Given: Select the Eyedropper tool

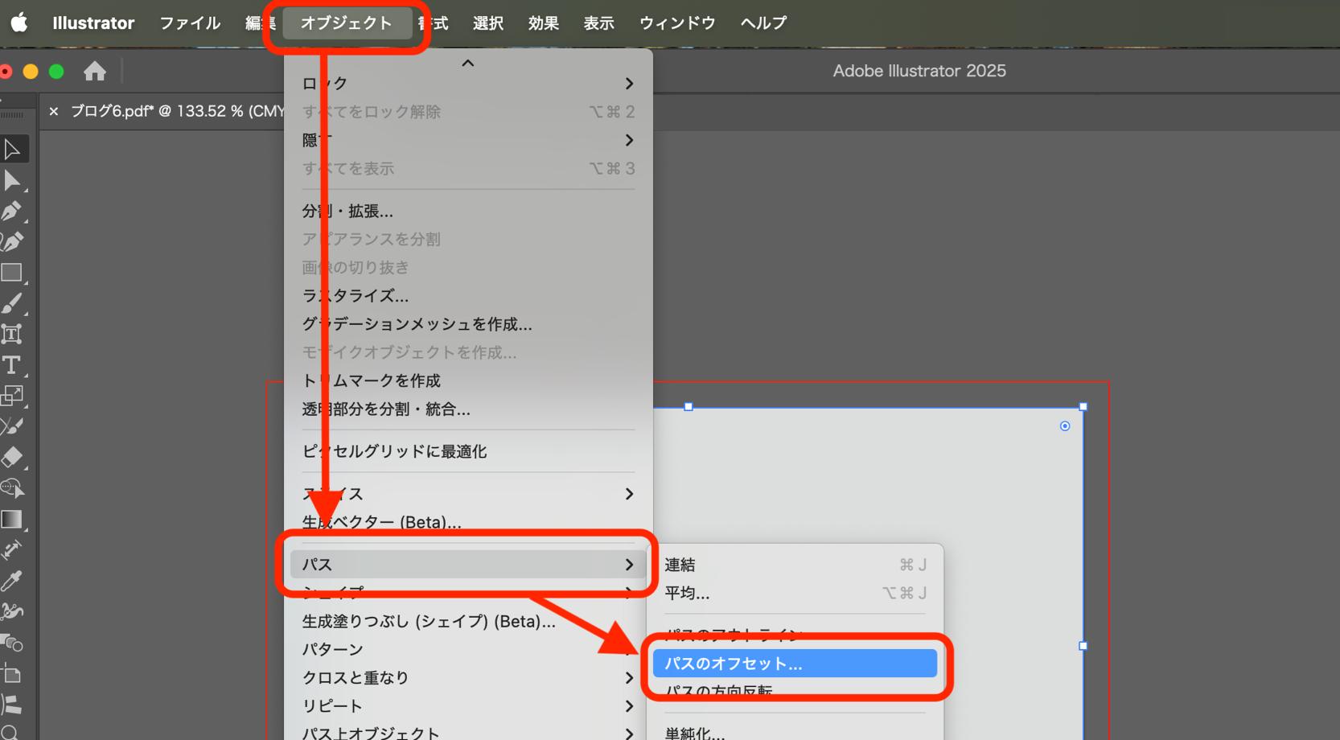Looking at the screenshot, I should (x=12, y=581).
